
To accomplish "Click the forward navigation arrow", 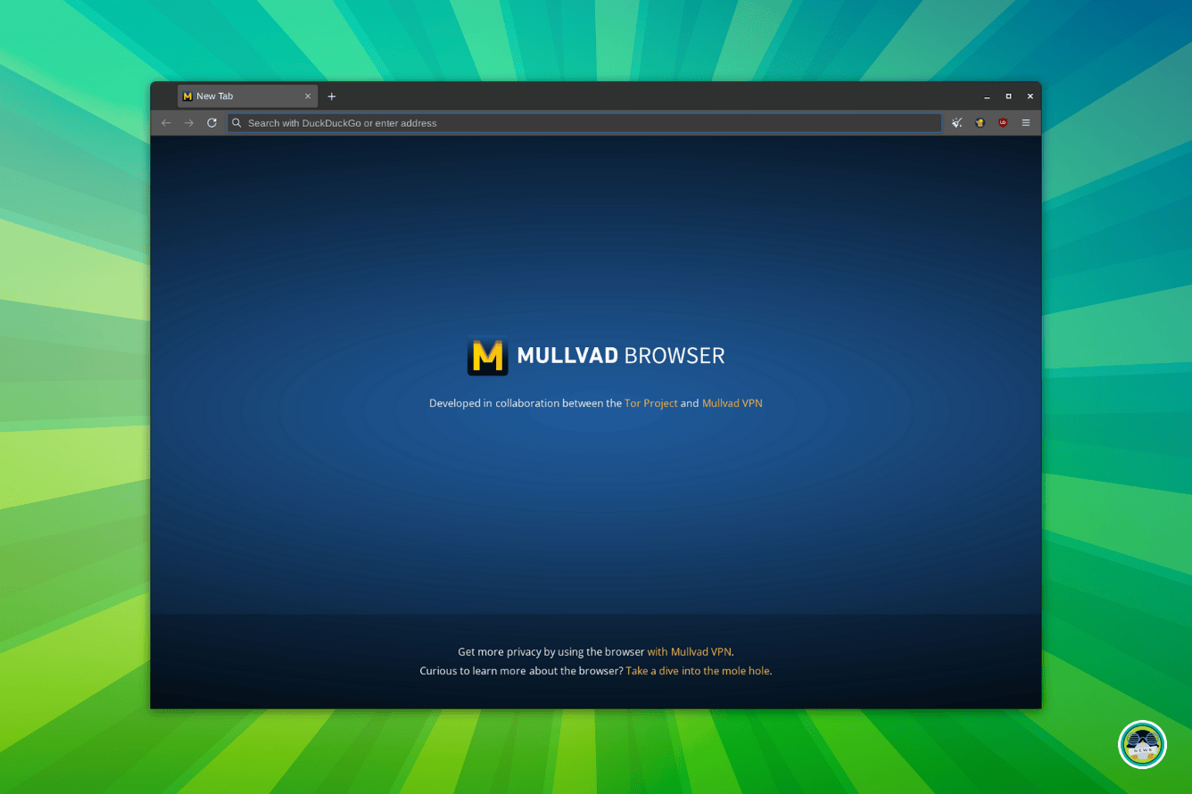I will pos(188,123).
